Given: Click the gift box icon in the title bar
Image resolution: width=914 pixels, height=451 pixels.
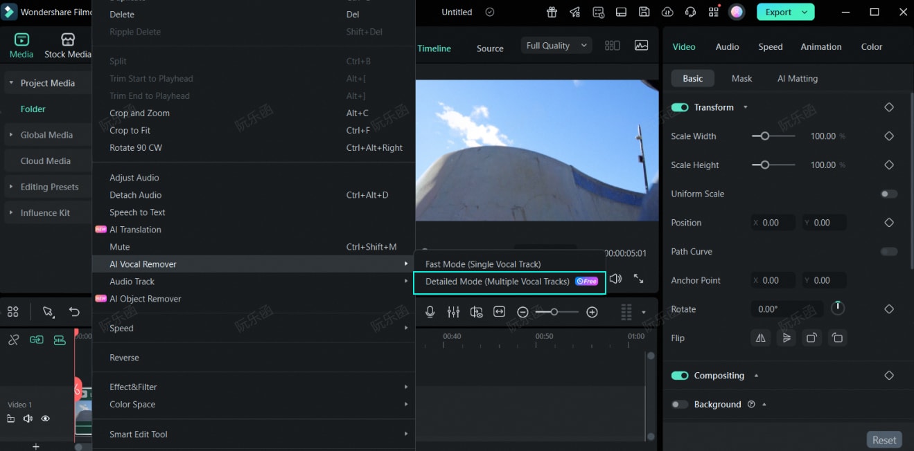Looking at the screenshot, I should (551, 12).
